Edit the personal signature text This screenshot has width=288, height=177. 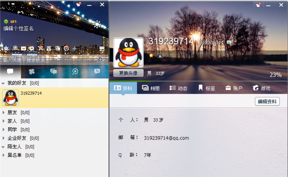pyautogui.click(x=19, y=28)
